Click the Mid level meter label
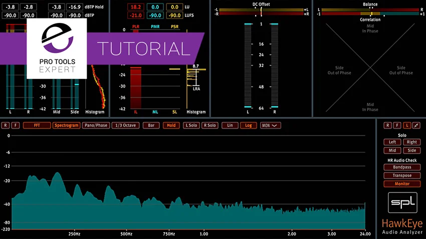The height and width of the screenshot is (239, 426). 57,112
